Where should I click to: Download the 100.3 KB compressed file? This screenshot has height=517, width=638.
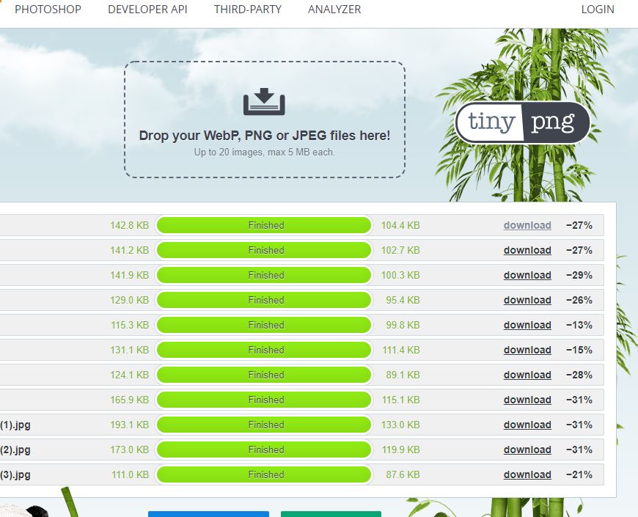point(527,275)
